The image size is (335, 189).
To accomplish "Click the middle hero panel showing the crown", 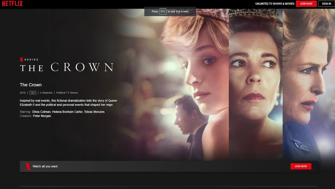I will (255, 84).
